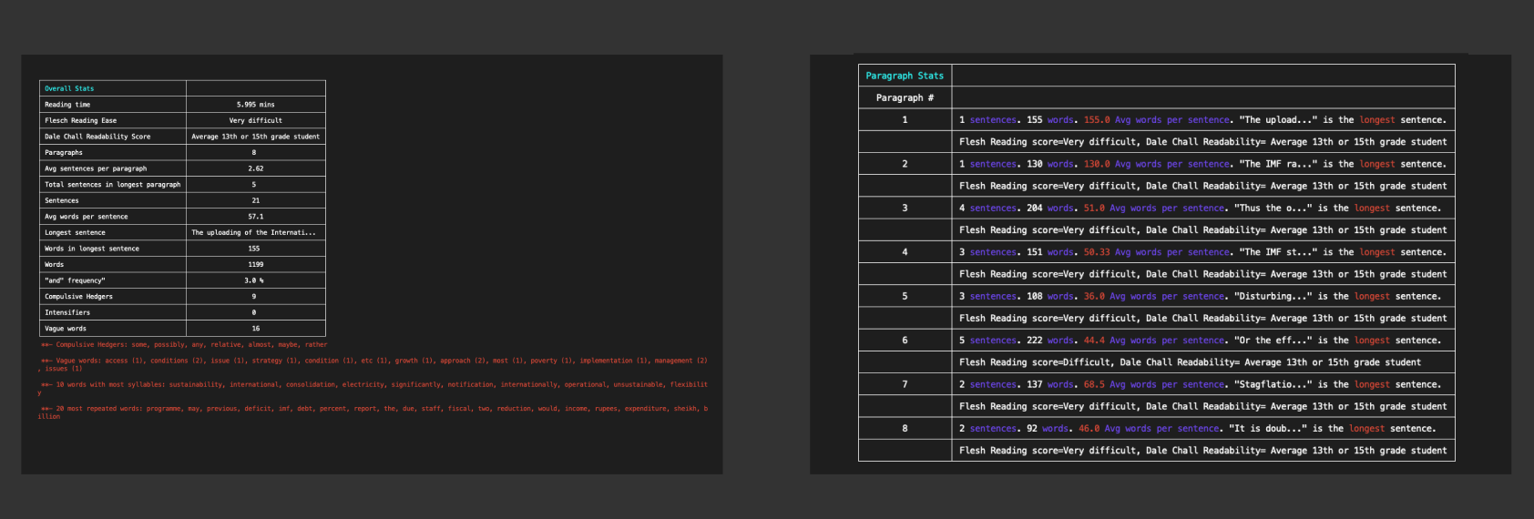
Task: Click the "Or the eff..." sentence stats line
Action: pos(1200,341)
